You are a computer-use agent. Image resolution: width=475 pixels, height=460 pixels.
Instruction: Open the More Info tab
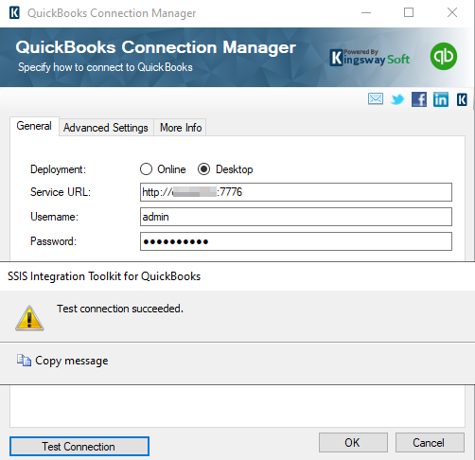click(181, 128)
